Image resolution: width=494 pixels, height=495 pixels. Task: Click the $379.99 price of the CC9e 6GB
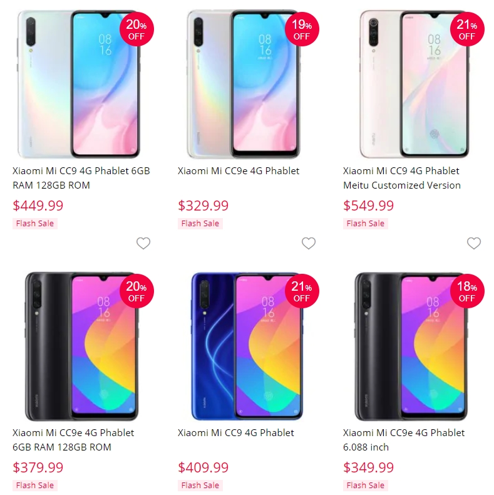point(38,467)
